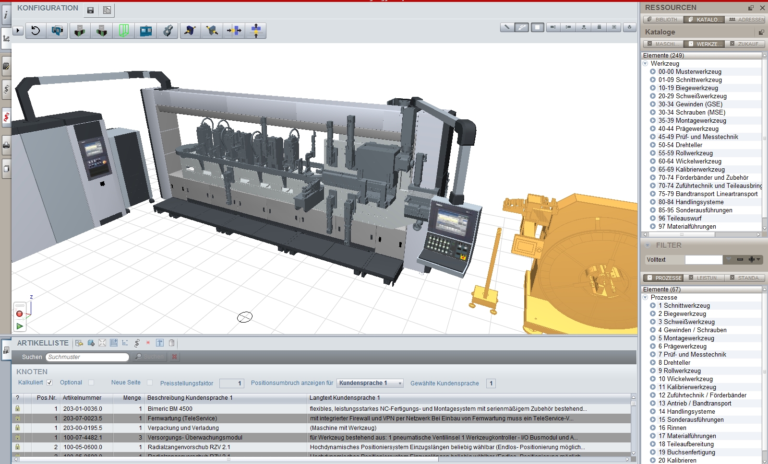Open the Maschinen catalog tab
This screenshot has height=464, width=768.
pos(663,44)
